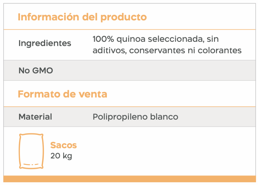Click the sack packaging icon
The width and height of the screenshot is (258, 185).
31,151
